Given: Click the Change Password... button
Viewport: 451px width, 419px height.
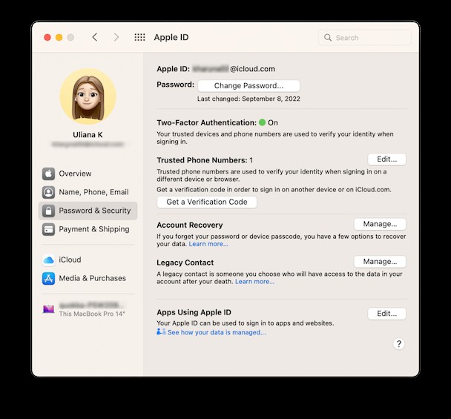Looking at the screenshot, I should pyautogui.click(x=248, y=86).
